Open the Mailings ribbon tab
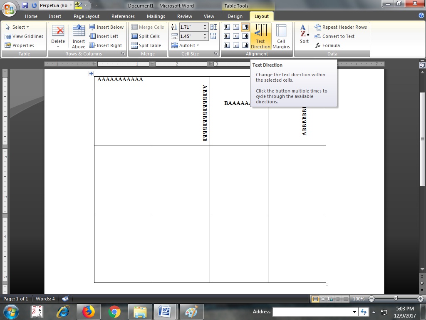 tap(156, 16)
